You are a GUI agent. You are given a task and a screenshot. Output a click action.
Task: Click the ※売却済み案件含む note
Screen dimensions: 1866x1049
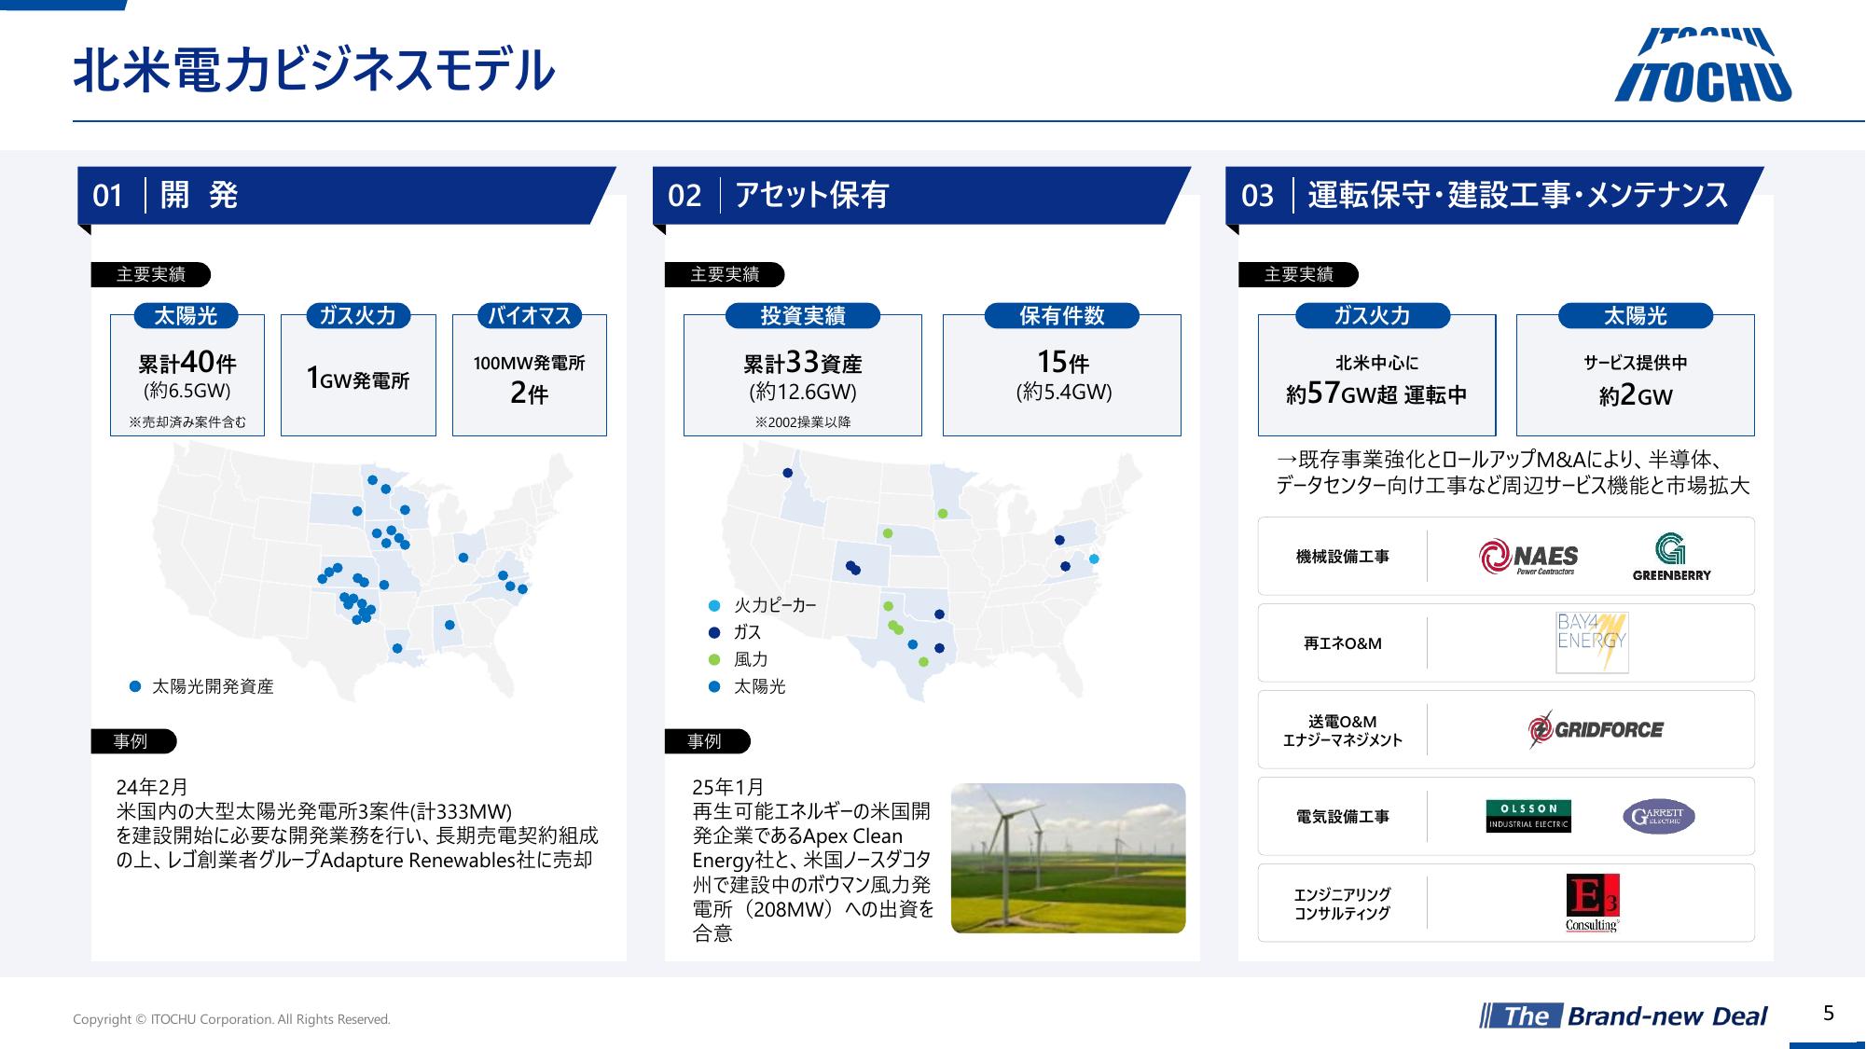click(x=187, y=422)
